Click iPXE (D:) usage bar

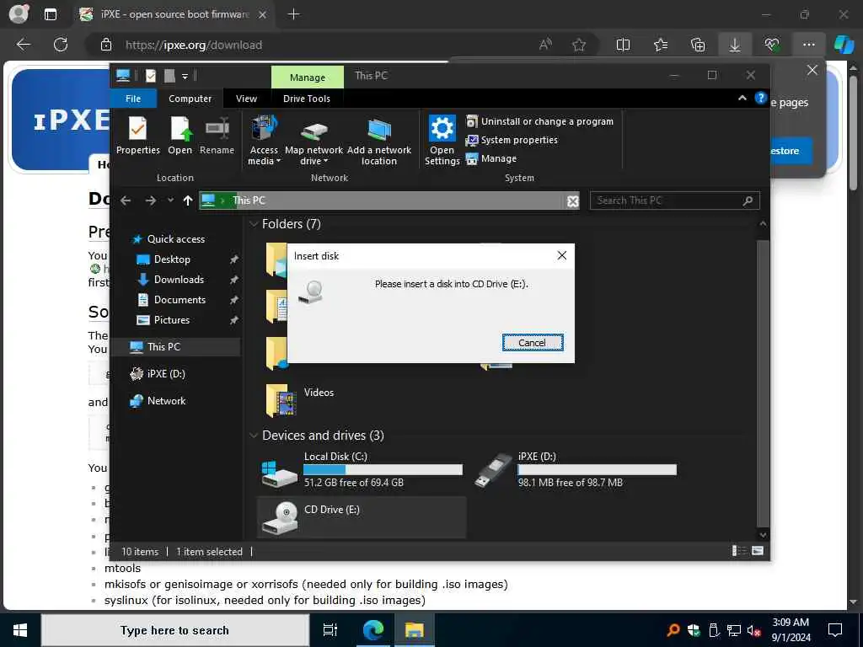(597, 469)
